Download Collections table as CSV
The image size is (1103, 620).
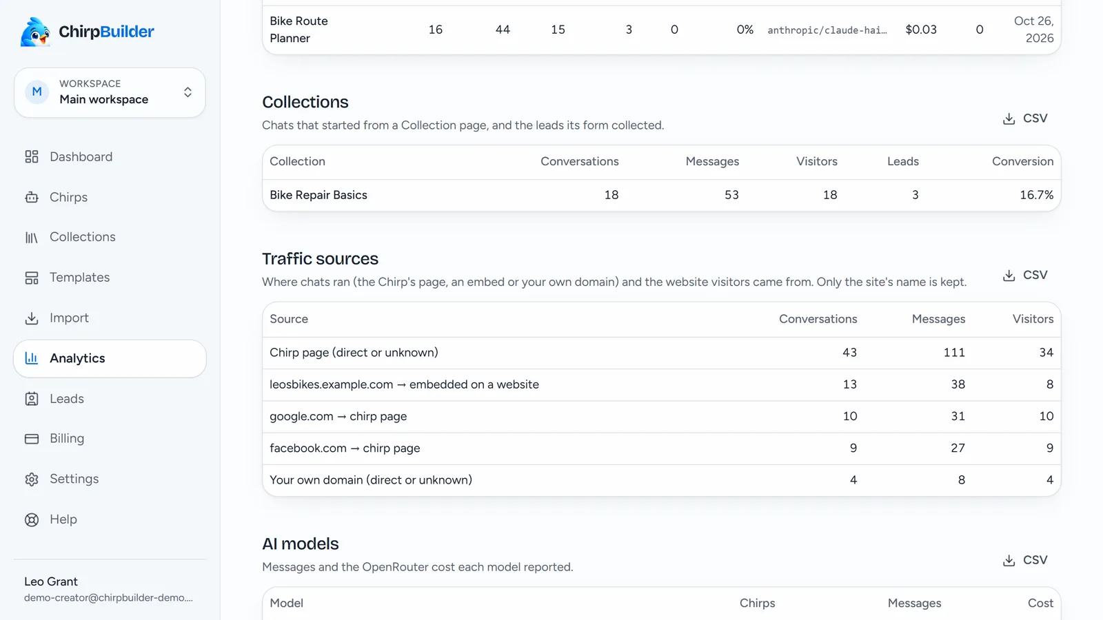[x=1025, y=118]
